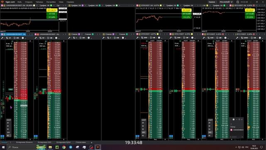Open Windows Start menu
Screen dimensions: 266x150
3,147
